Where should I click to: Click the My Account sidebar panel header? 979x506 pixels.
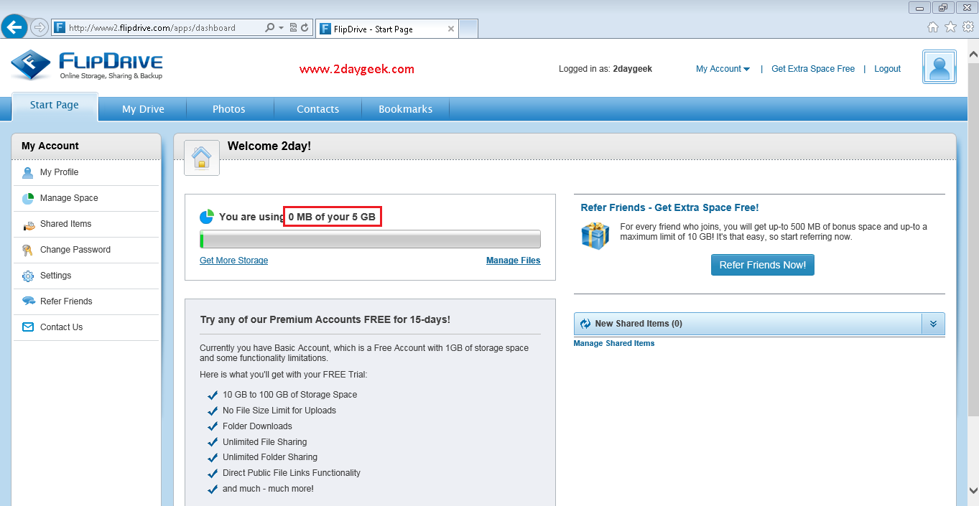pos(86,146)
